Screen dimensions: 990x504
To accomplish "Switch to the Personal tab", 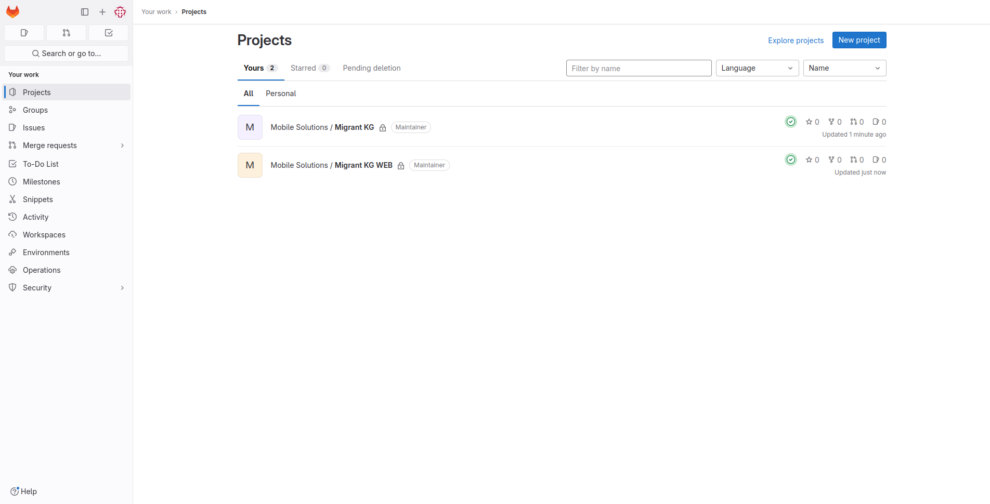I will tap(281, 94).
